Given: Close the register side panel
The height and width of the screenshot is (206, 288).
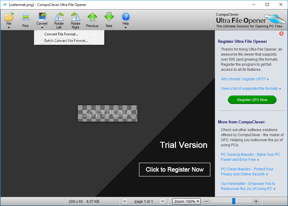Looking at the screenshot, I should pos(281,34).
